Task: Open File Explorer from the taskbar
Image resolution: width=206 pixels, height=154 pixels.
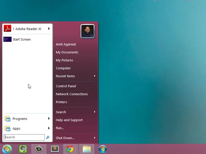Action: pos(87,149)
